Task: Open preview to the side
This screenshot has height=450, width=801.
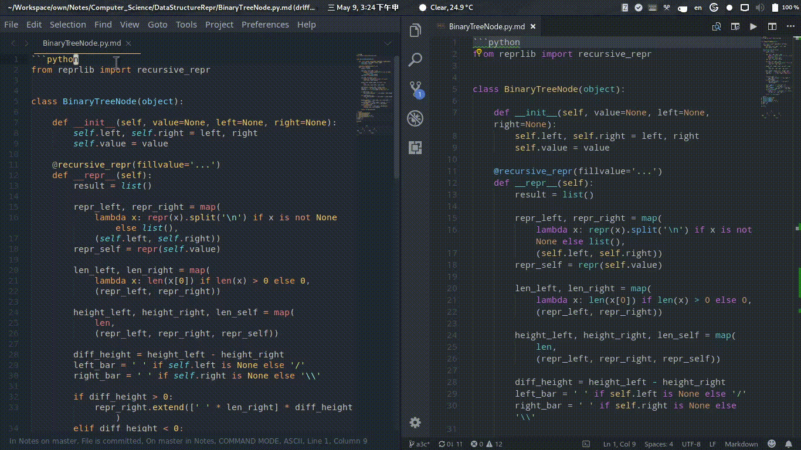Action: point(734,26)
